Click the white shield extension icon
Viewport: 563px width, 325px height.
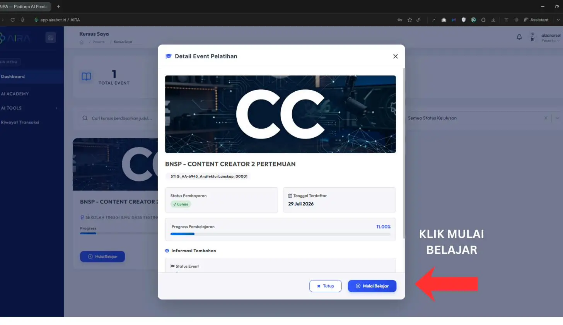(x=464, y=20)
